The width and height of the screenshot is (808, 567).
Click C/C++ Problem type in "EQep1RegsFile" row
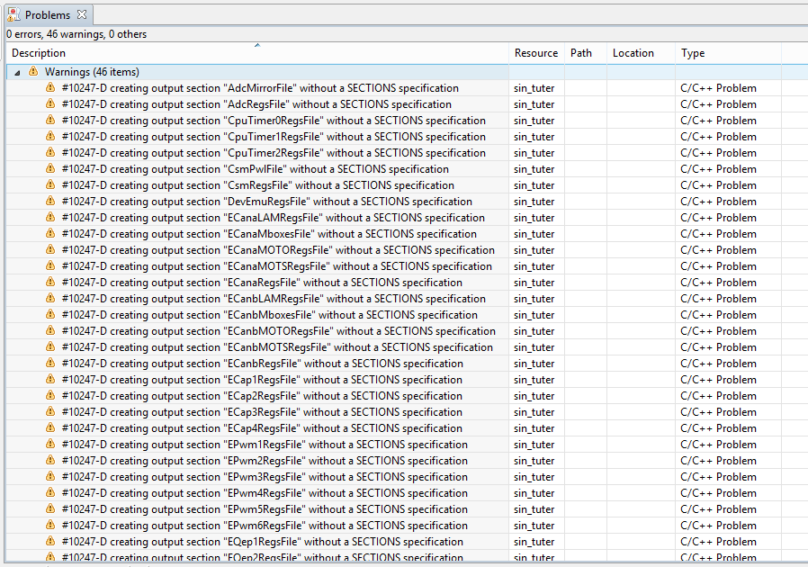click(x=718, y=542)
